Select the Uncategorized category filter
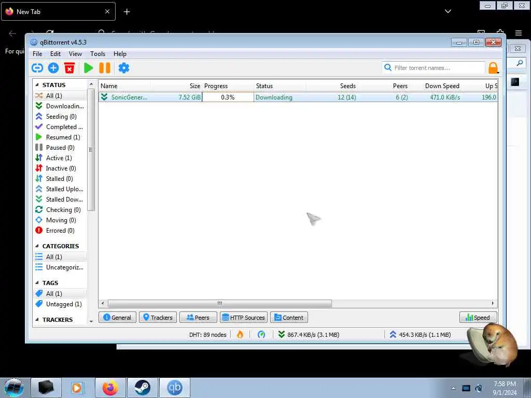Image resolution: width=531 pixels, height=398 pixels. coord(60,267)
